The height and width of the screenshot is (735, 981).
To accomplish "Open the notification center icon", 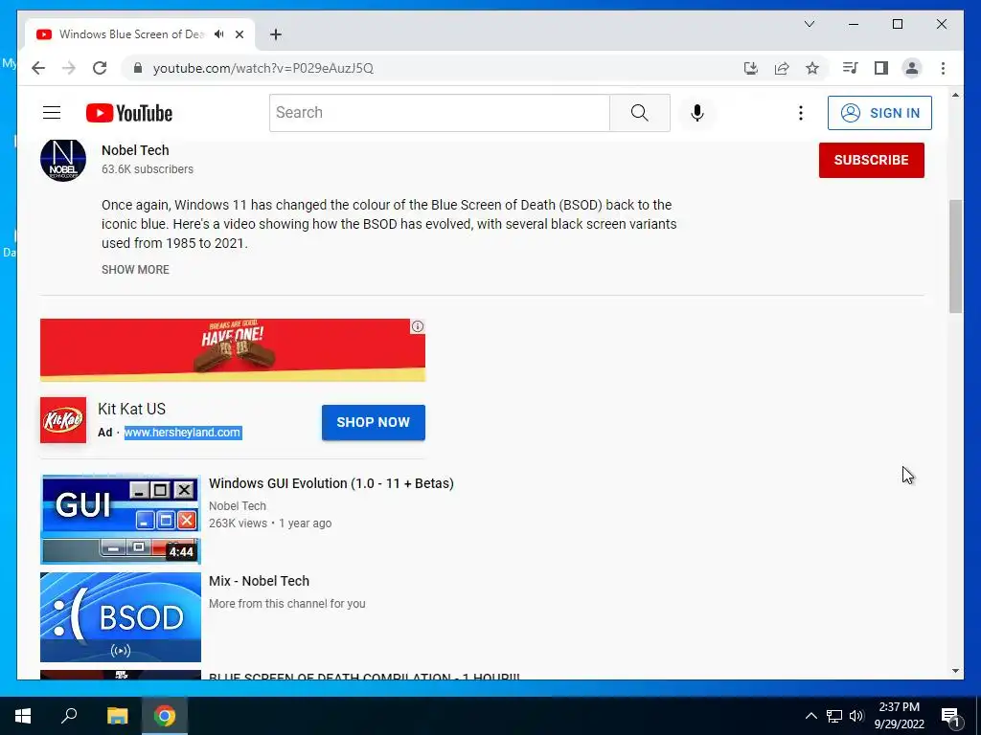I will [x=951, y=716].
